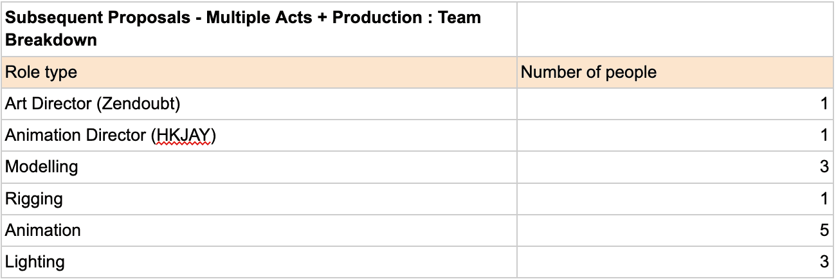Click the "Role type" header cell

point(259,73)
